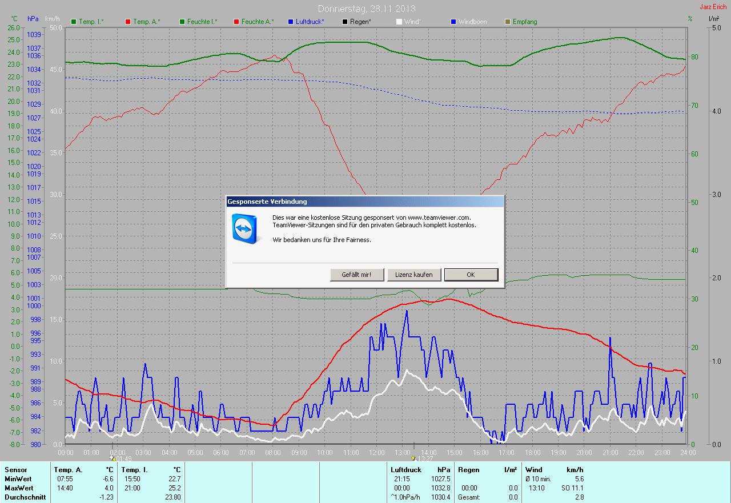
Task: Click the Gesponserte Verbindung title bar
Action: pyautogui.click(x=364, y=202)
